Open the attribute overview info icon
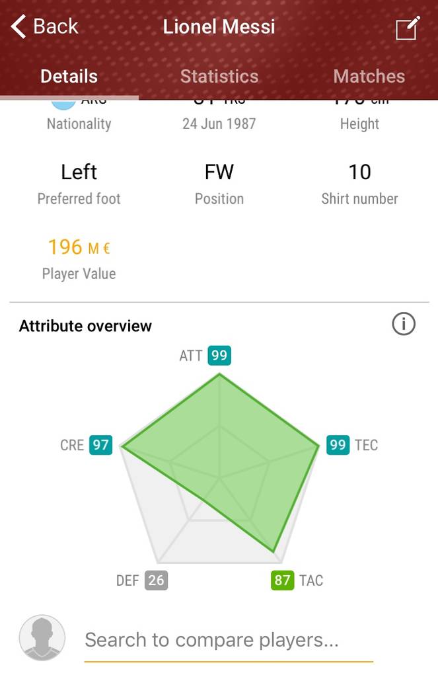 click(404, 324)
